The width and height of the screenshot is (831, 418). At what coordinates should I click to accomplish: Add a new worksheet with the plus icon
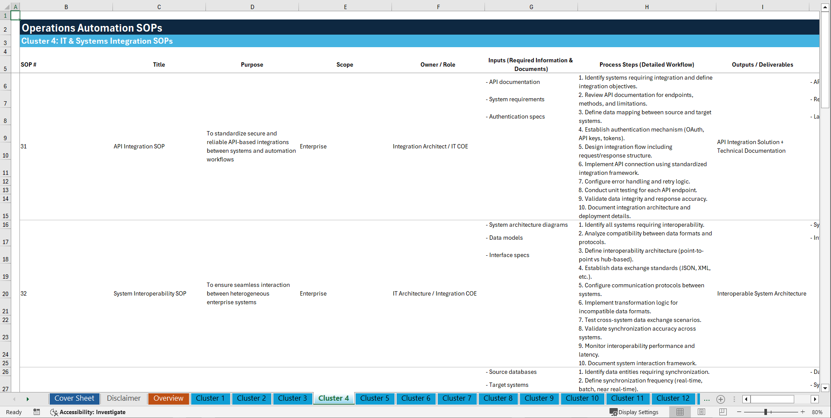click(x=721, y=399)
